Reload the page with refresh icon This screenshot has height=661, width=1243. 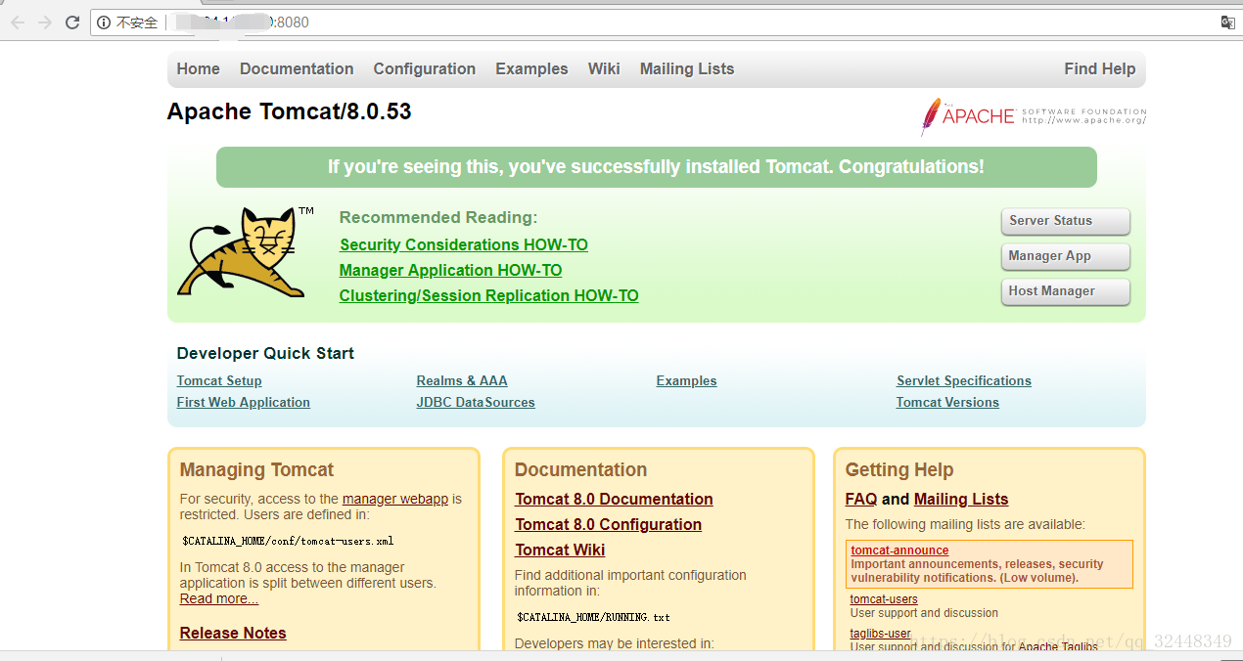72,22
